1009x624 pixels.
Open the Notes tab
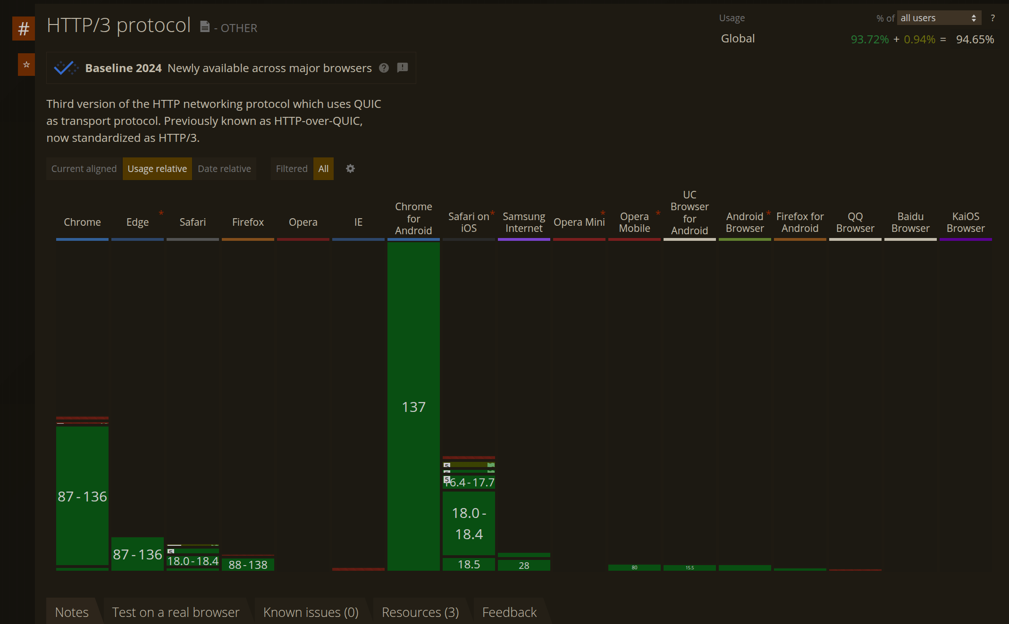pos(72,612)
